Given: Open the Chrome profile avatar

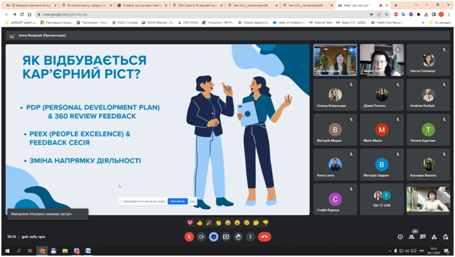Looking at the screenshot, I should click(441, 14).
